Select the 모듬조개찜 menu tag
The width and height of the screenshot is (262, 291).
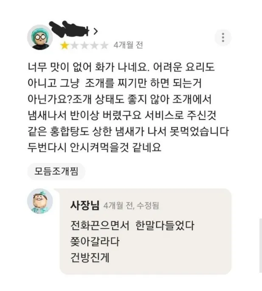click(x=56, y=171)
